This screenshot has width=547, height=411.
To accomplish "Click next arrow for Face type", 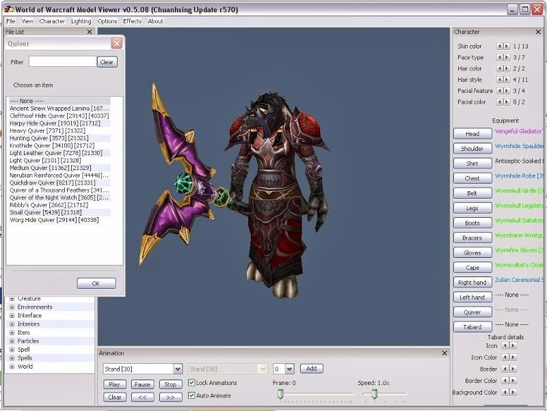I will point(507,57).
